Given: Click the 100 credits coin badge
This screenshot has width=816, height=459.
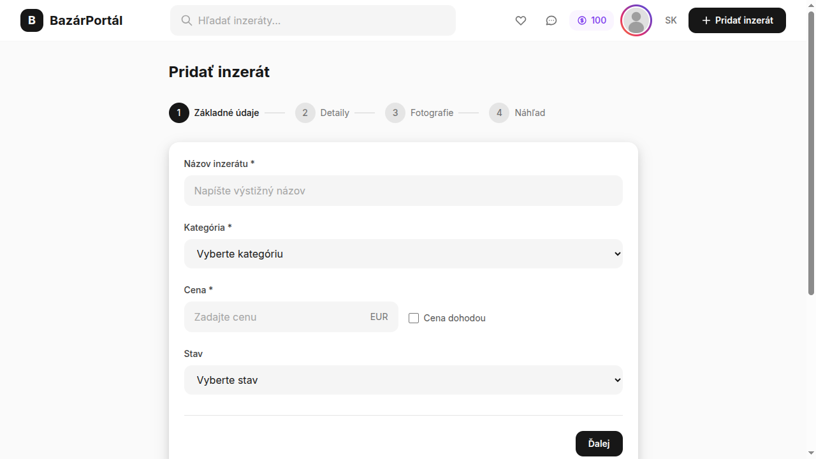Looking at the screenshot, I should coord(592,20).
